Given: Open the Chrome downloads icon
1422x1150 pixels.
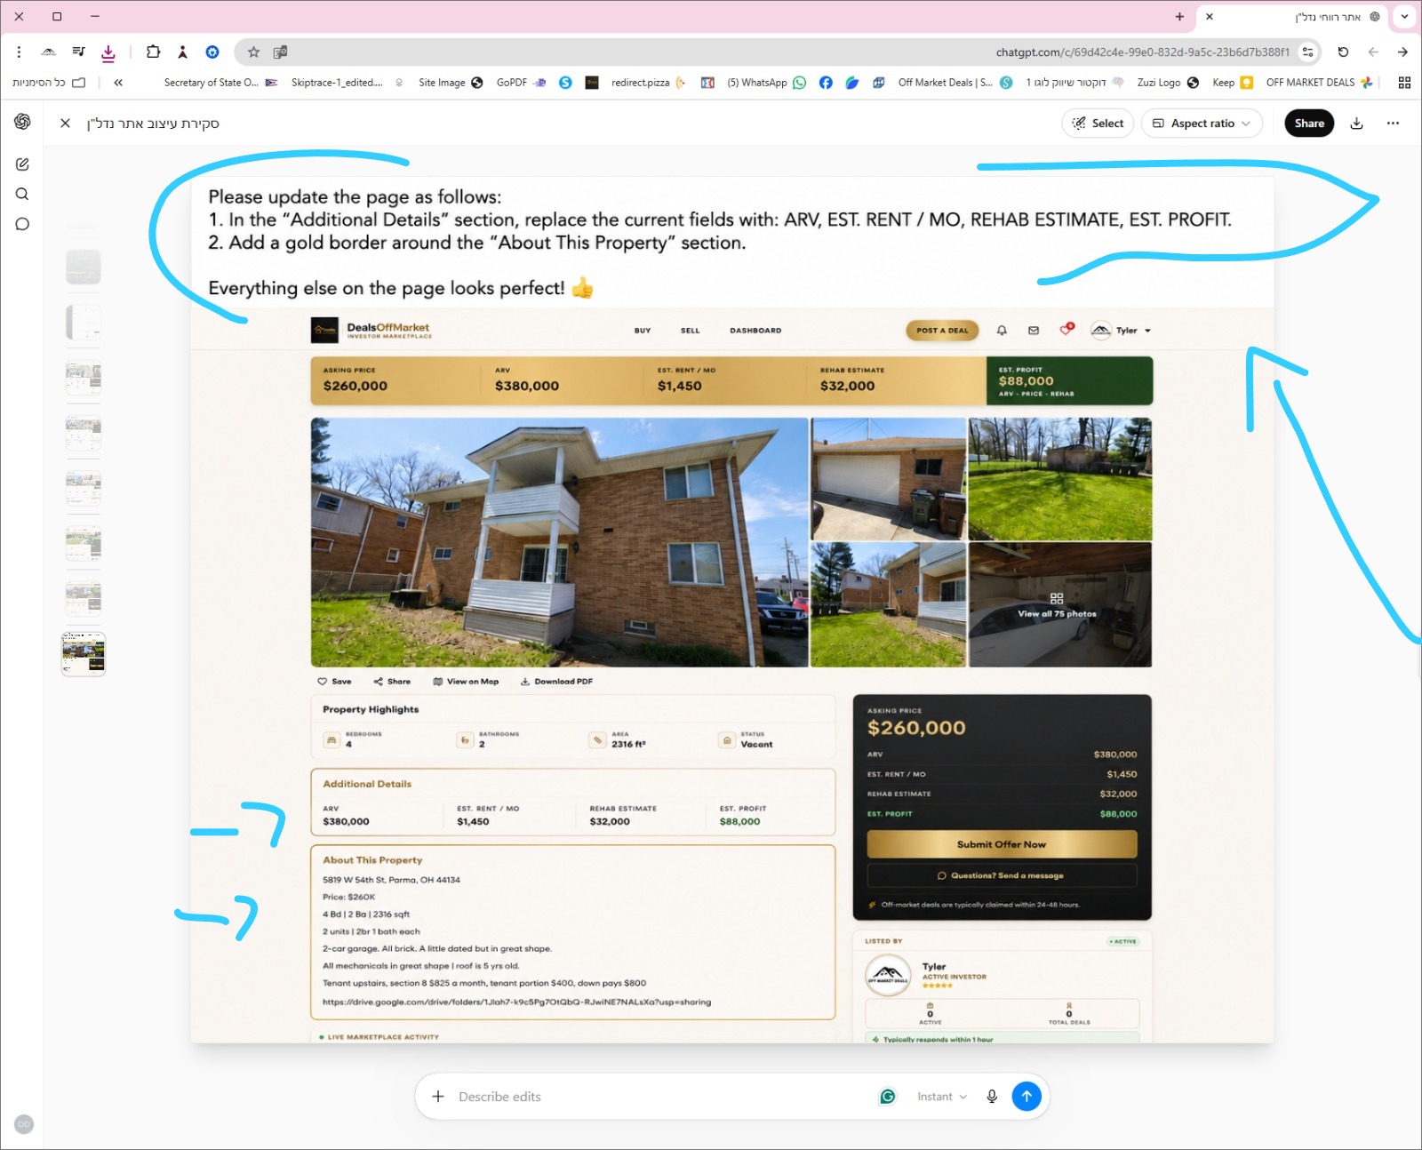Looking at the screenshot, I should 108,52.
